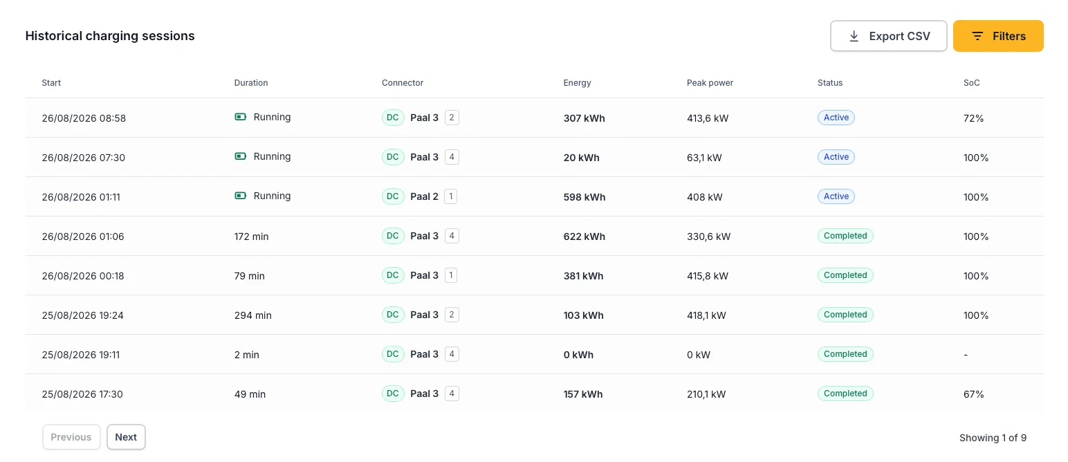
Task: Open the Filters panel
Action: click(x=998, y=36)
